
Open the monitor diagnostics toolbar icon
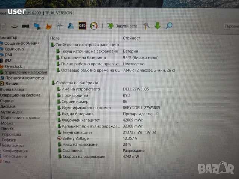[x=37, y=26]
